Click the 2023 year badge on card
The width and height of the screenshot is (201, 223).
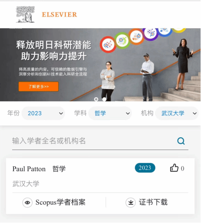(x=145, y=168)
